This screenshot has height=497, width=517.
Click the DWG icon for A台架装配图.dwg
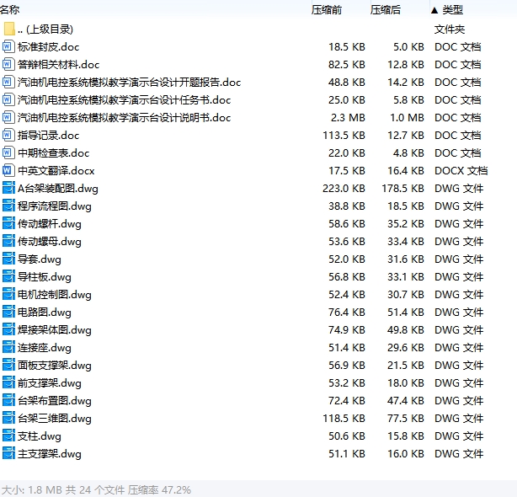8,189
